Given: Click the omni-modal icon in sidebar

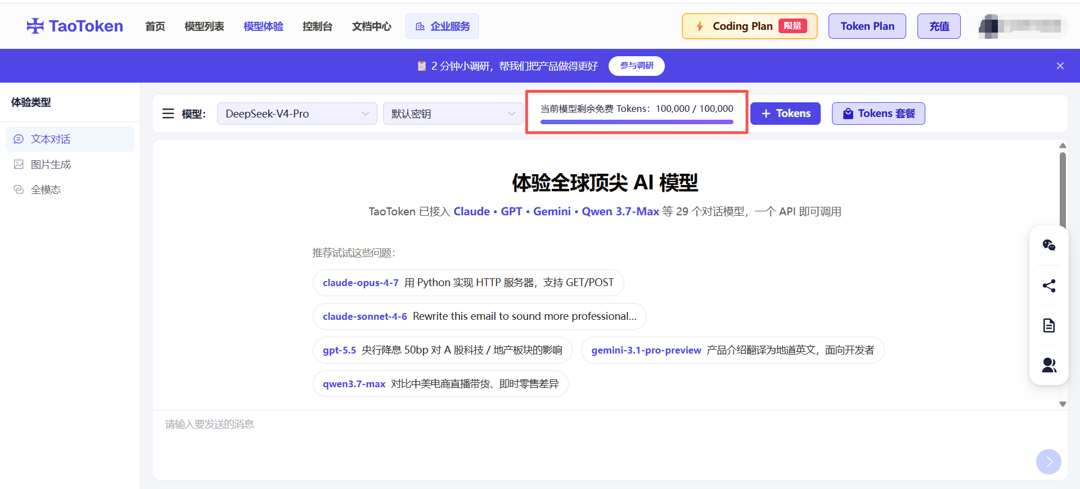Looking at the screenshot, I should [x=19, y=189].
